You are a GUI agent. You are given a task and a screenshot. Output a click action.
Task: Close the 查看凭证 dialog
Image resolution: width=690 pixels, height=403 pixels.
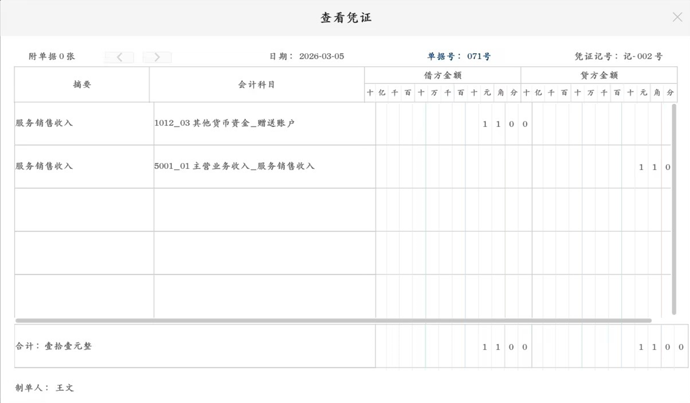click(677, 17)
